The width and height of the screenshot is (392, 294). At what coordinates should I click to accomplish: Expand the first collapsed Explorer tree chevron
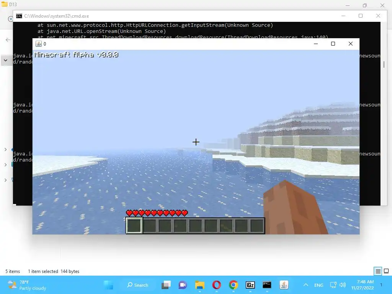[5, 150]
